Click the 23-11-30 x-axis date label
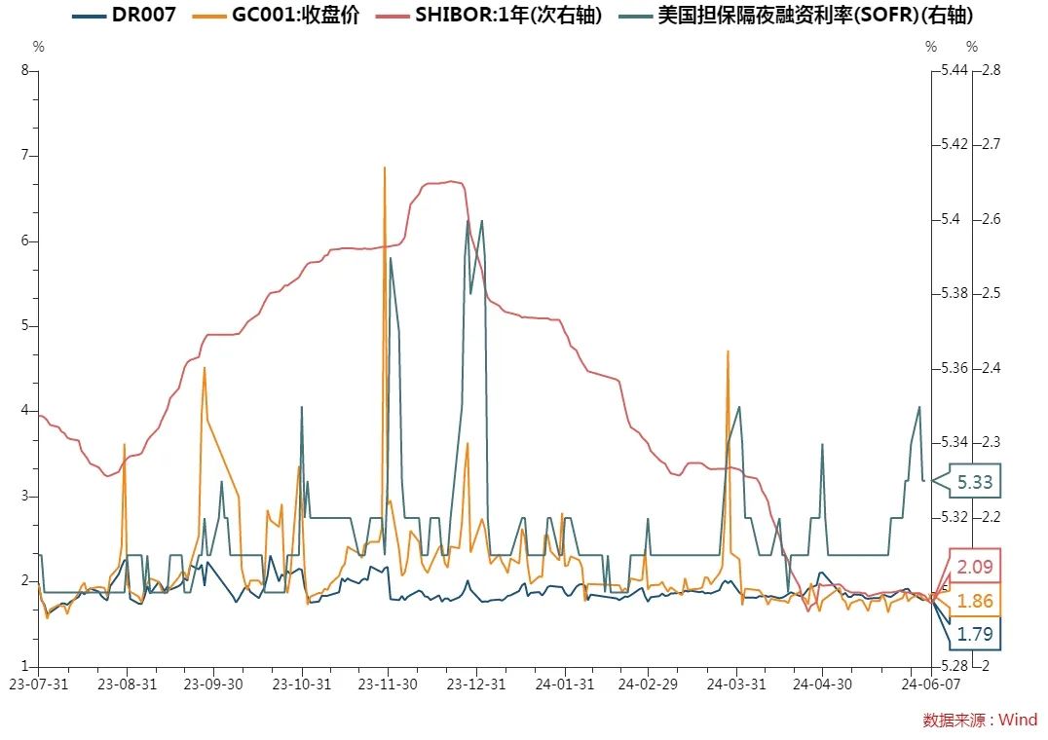The image size is (1048, 740). 388,684
